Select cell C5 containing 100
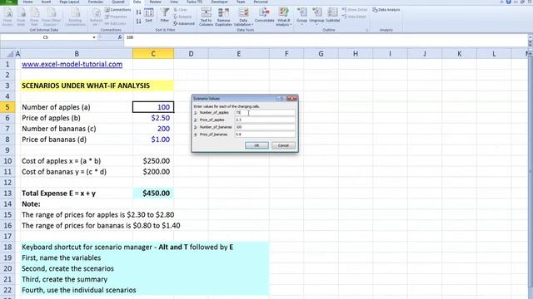The image size is (533, 299). pos(153,107)
